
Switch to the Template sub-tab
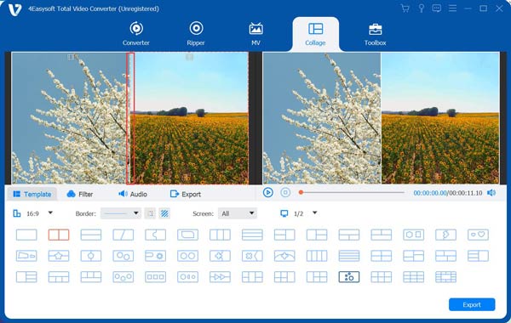pyautogui.click(x=32, y=194)
